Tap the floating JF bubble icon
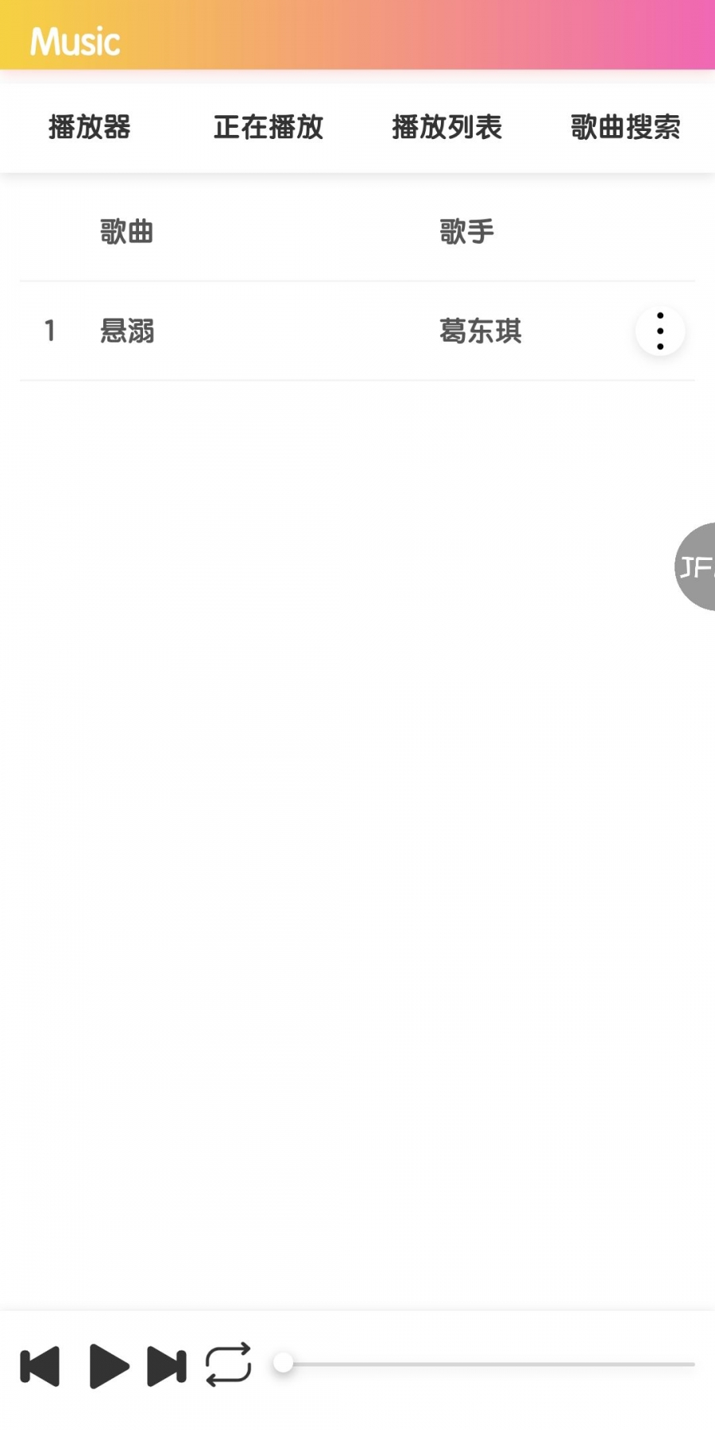 [695, 566]
